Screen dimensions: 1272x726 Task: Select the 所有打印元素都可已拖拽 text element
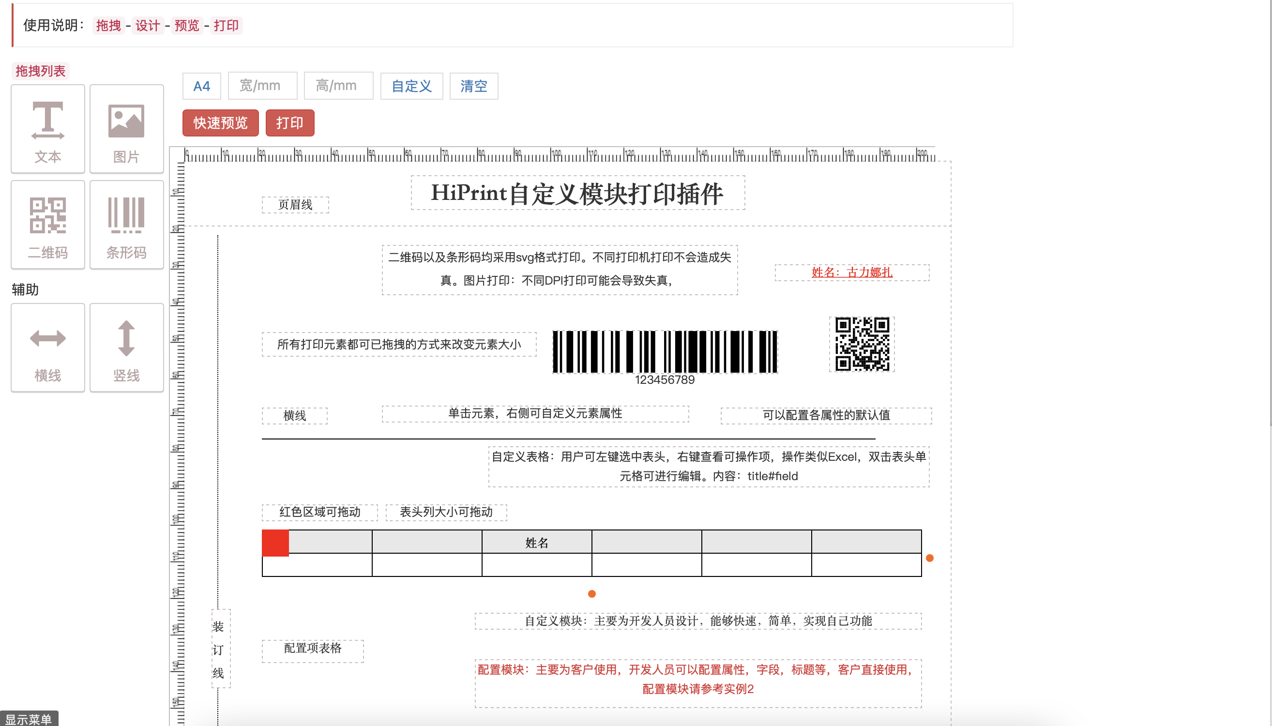(x=399, y=344)
